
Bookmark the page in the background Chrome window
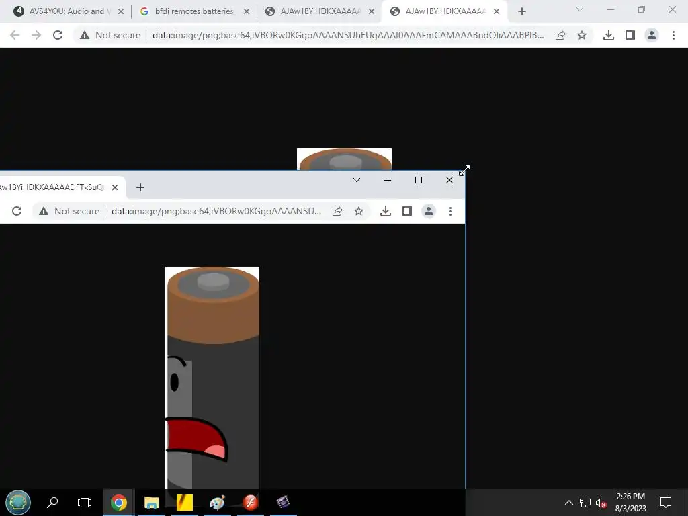582,35
